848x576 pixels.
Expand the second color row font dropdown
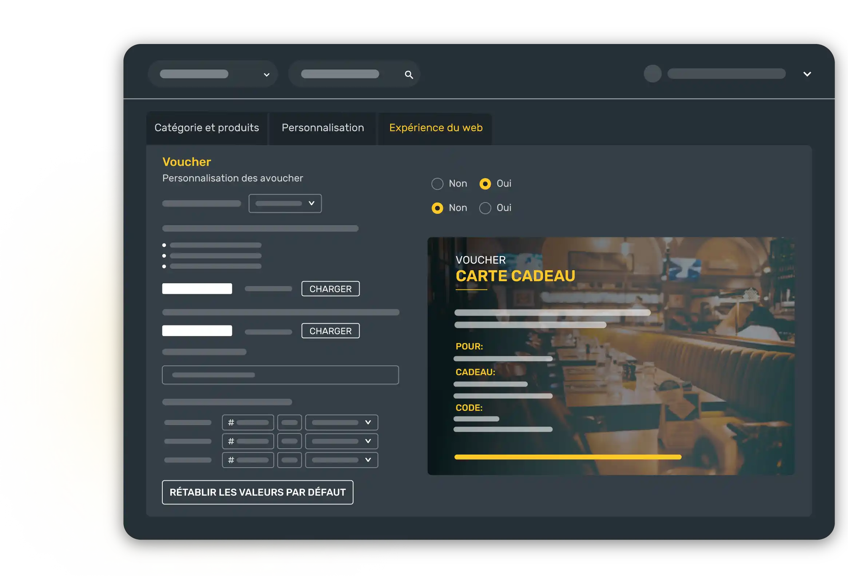coord(341,441)
